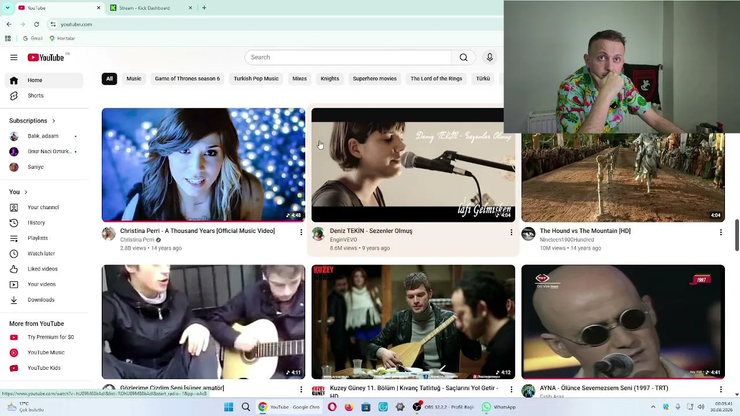Filter by Turkish Pop Music chip
The image size is (740, 416).
click(x=256, y=79)
